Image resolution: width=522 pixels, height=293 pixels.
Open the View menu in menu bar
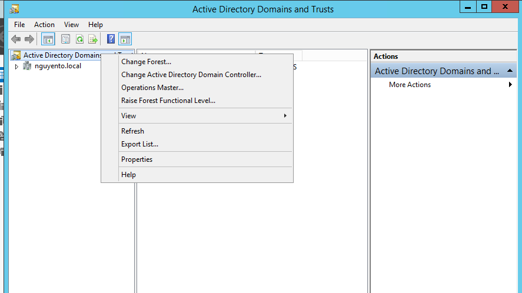coord(71,25)
